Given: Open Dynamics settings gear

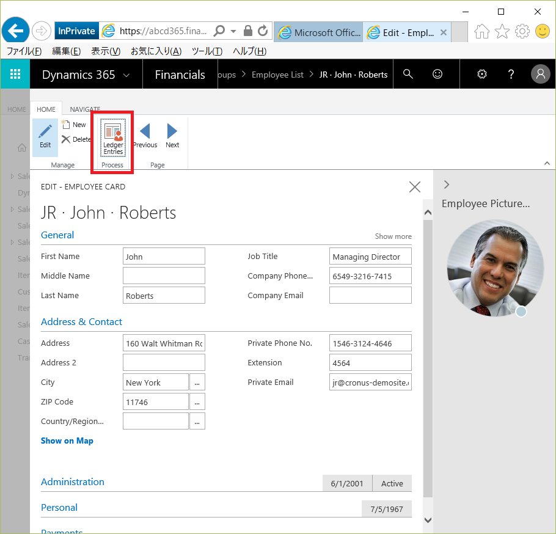Looking at the screenshot, I should 481,74.
